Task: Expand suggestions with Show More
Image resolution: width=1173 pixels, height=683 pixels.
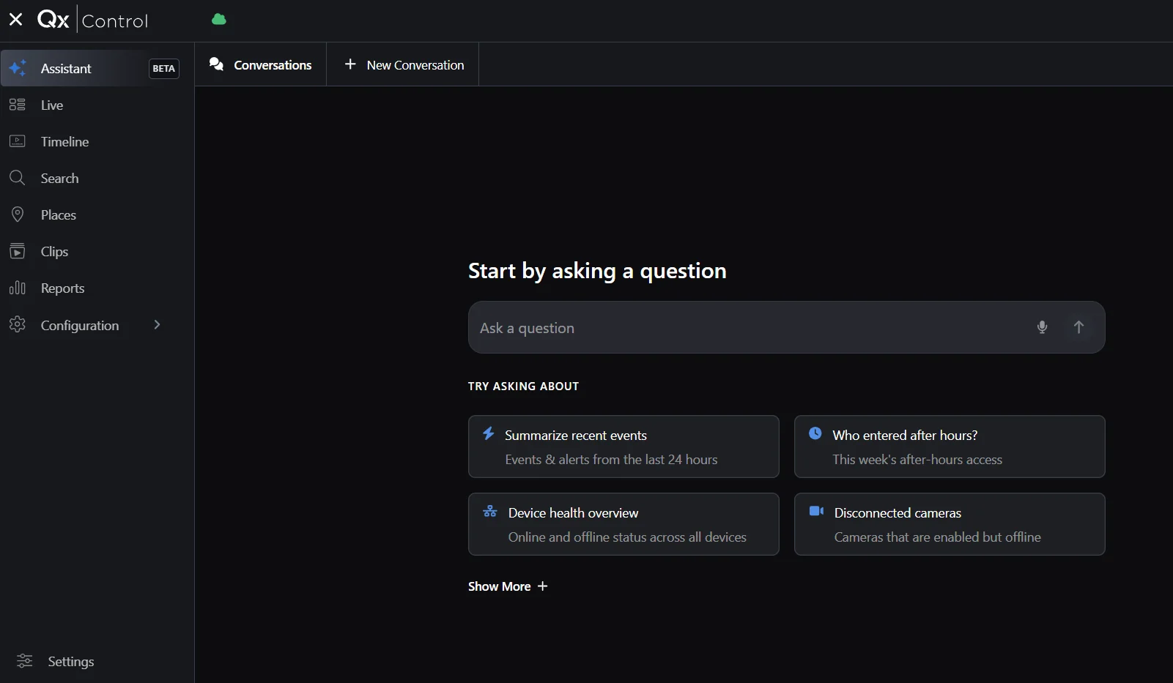Action: 508,586
